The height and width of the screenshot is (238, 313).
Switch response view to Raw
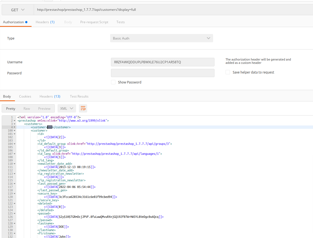pyautogui.click(x=27, y=108)
